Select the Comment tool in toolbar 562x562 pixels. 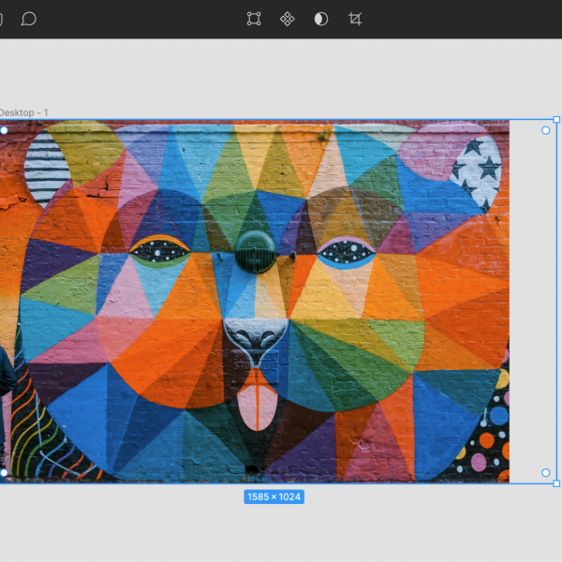coord(29,19)
